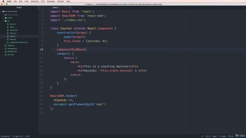Collapse the src folder
This screenshot has height=138, width=246.
click(4, 21)
